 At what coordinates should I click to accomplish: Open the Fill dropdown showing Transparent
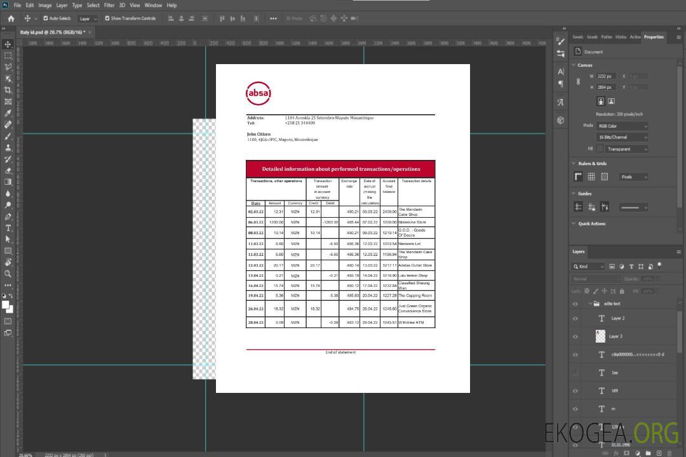click(x=626, y=149)
